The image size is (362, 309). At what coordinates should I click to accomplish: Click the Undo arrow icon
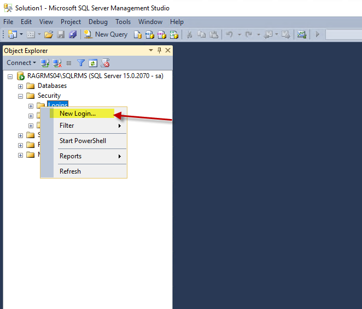230,34
